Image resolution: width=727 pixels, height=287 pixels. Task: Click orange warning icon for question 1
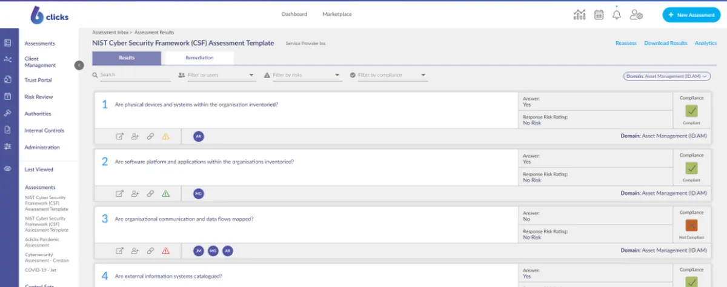point(165,136)
